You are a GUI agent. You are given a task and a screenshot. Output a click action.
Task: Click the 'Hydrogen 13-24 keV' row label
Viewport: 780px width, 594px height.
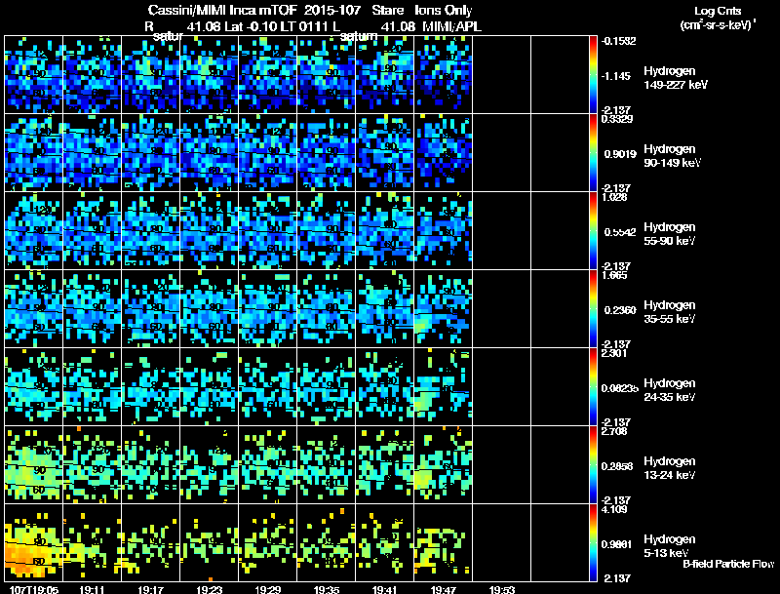[x=670, y=468]
